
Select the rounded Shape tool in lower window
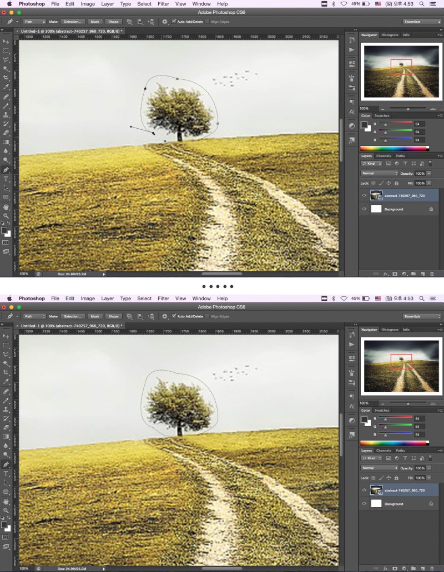6,492
